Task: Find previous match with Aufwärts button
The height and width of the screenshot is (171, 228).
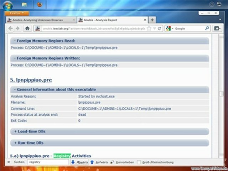Action: point(99,162)
